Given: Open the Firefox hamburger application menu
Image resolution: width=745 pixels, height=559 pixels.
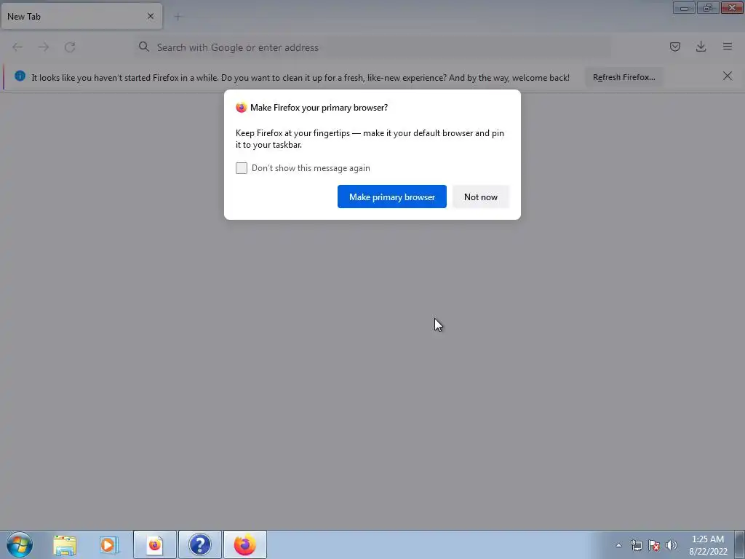Looking at the screenshot, I should 727,47.
